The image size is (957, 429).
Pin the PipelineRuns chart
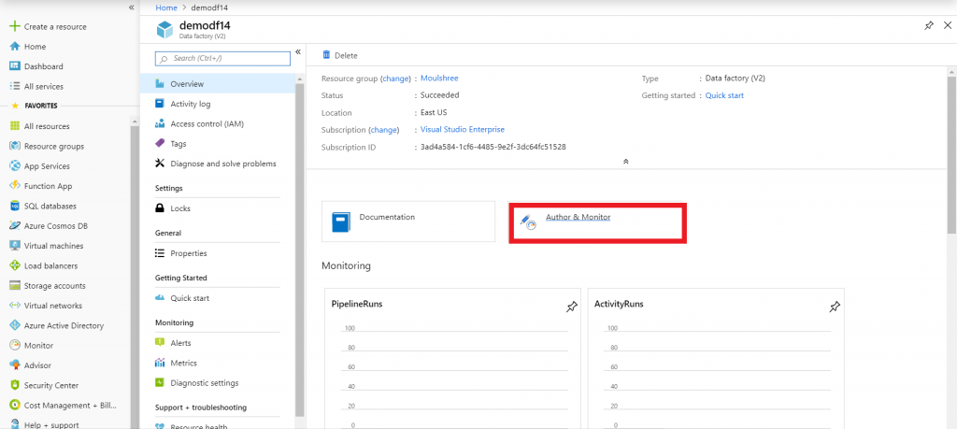coord(571,307)
